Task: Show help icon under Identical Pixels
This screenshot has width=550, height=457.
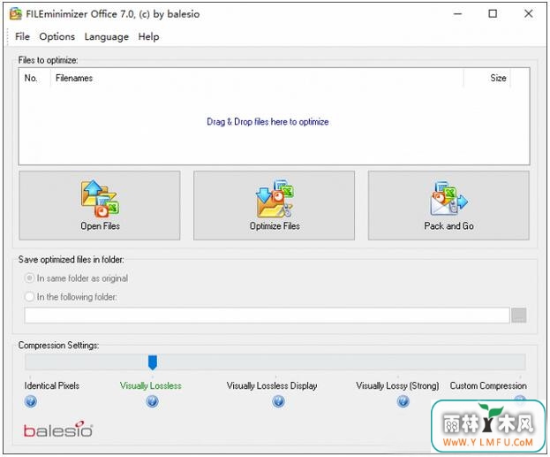Action: click(x=31, y=401)
